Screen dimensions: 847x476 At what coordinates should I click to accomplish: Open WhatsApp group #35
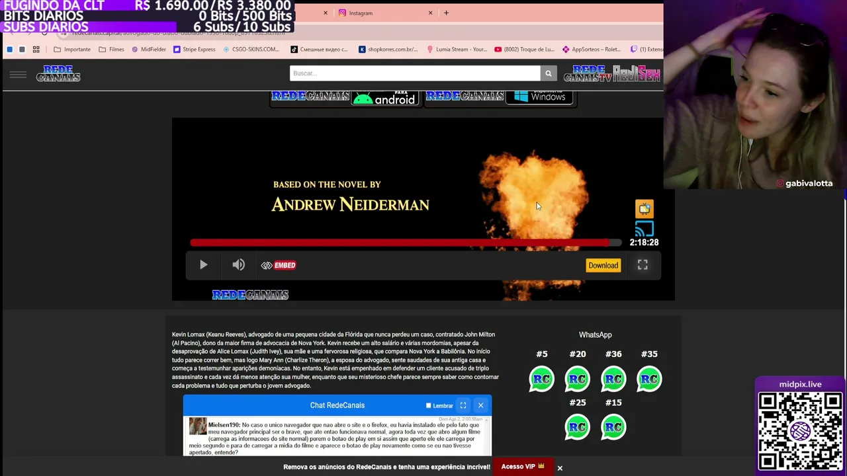648,379
